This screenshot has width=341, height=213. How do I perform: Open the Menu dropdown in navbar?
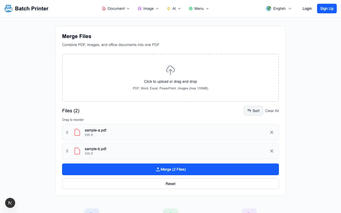199,9
